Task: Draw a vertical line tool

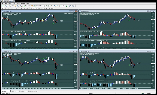Action: [x=9, y=8]
